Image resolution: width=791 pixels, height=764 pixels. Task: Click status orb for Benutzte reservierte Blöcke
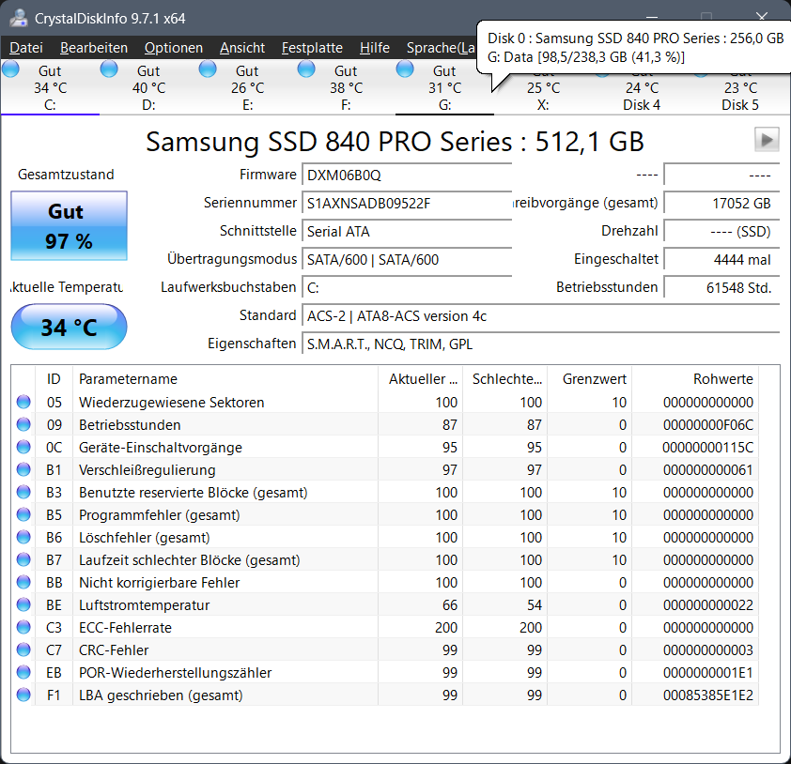pyautogui.click(x=23, y=492)
